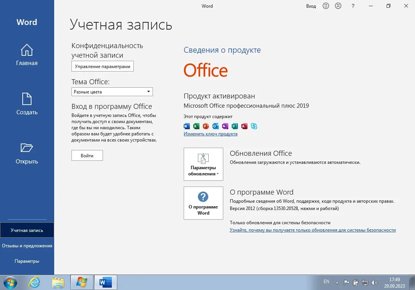The width and height of the screenshot is (415, 290).
Task: Launch Internet Explorer from taskbar
Action: coord(34,282)
